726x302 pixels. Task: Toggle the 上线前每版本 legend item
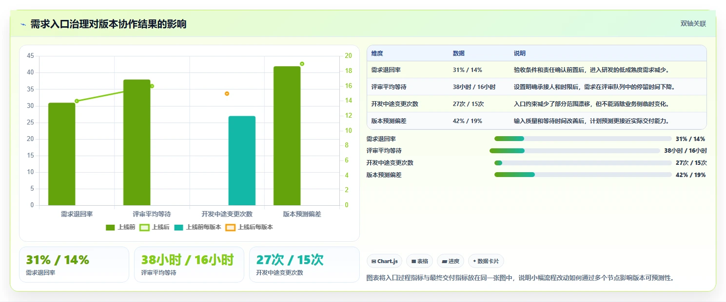click(197, 227)
